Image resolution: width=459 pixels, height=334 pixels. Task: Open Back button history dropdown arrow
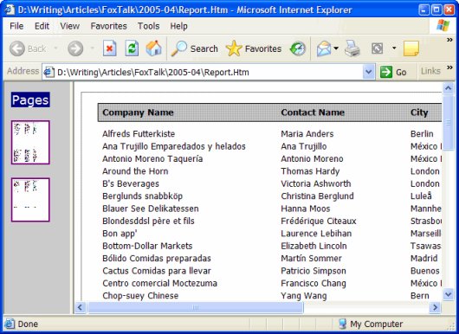55,48
